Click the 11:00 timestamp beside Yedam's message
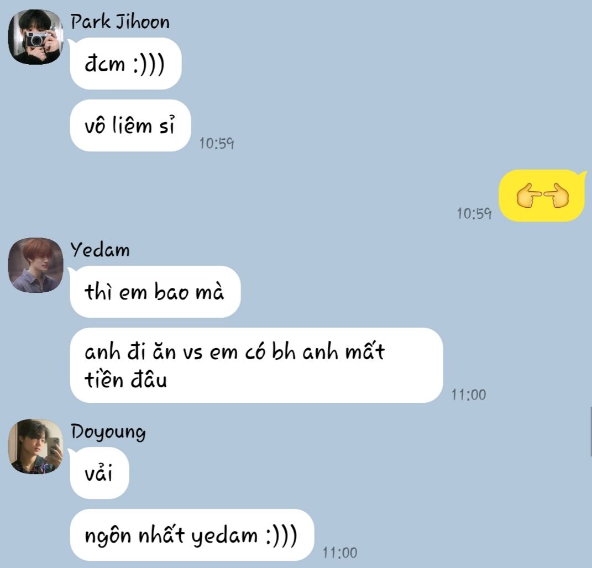 469,395
